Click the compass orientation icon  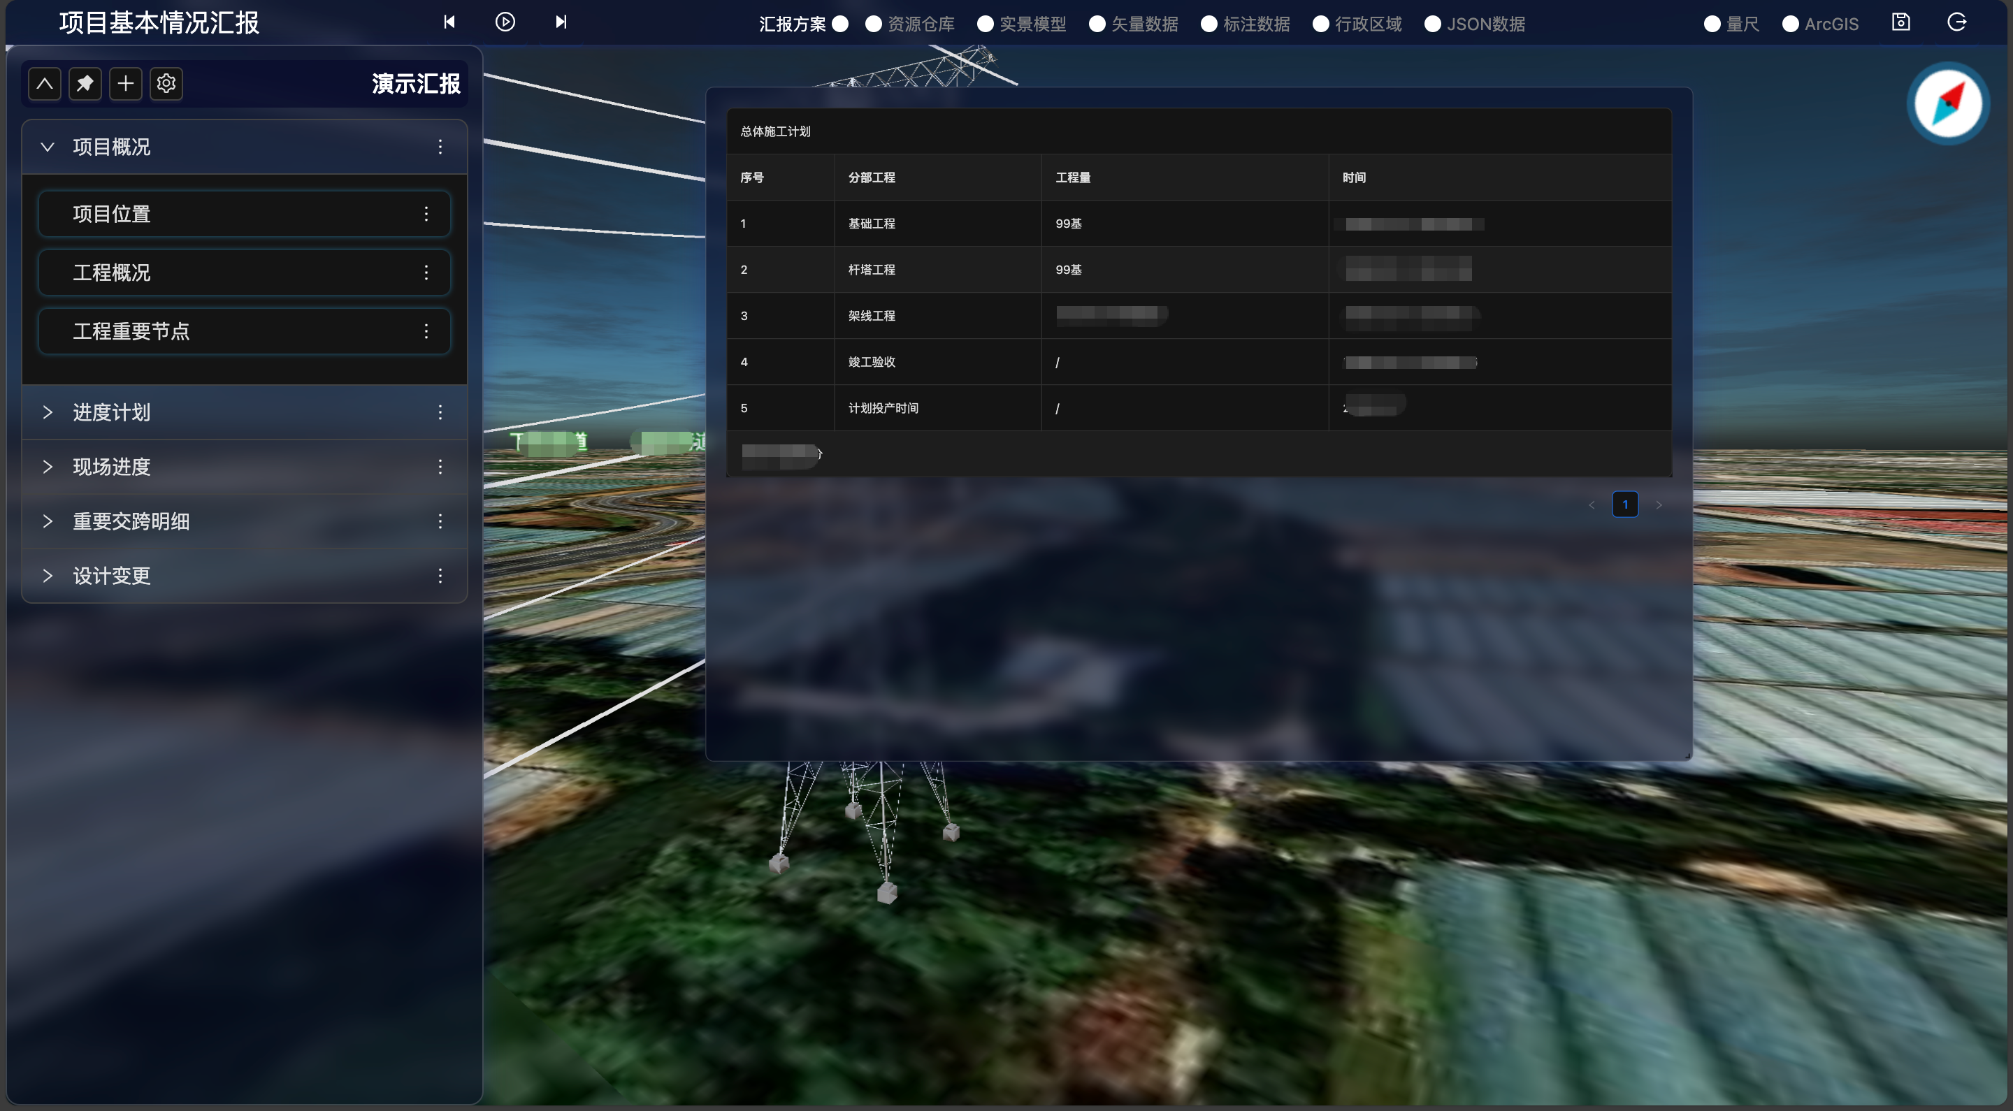pos(1947,104)
